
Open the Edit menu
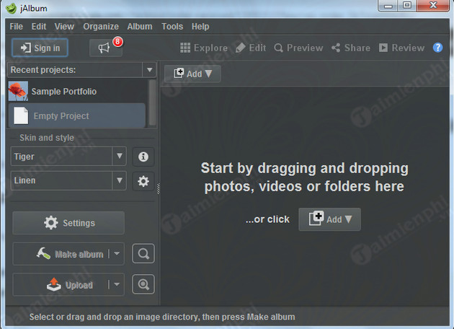click(39, 27)
